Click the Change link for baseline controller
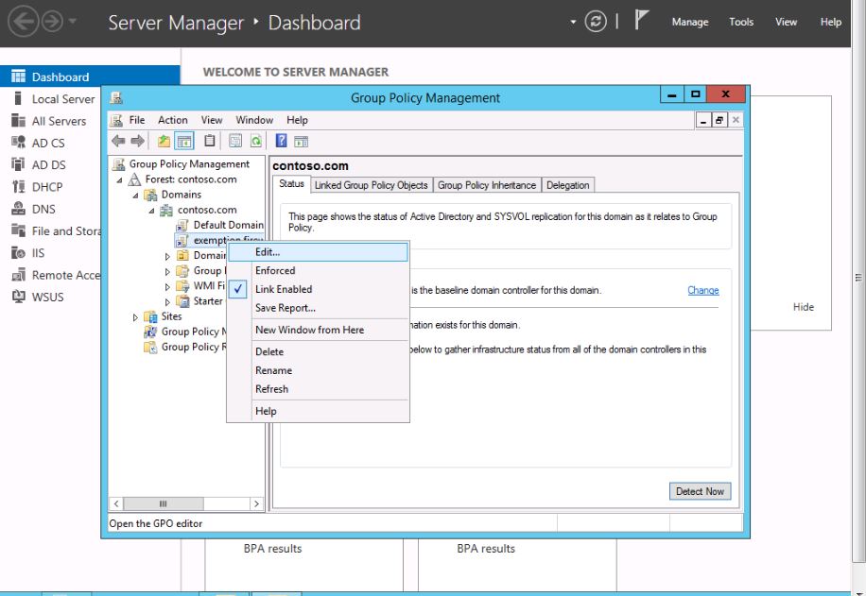This screenshot has height=596, width=866. [x=702, y=290]
